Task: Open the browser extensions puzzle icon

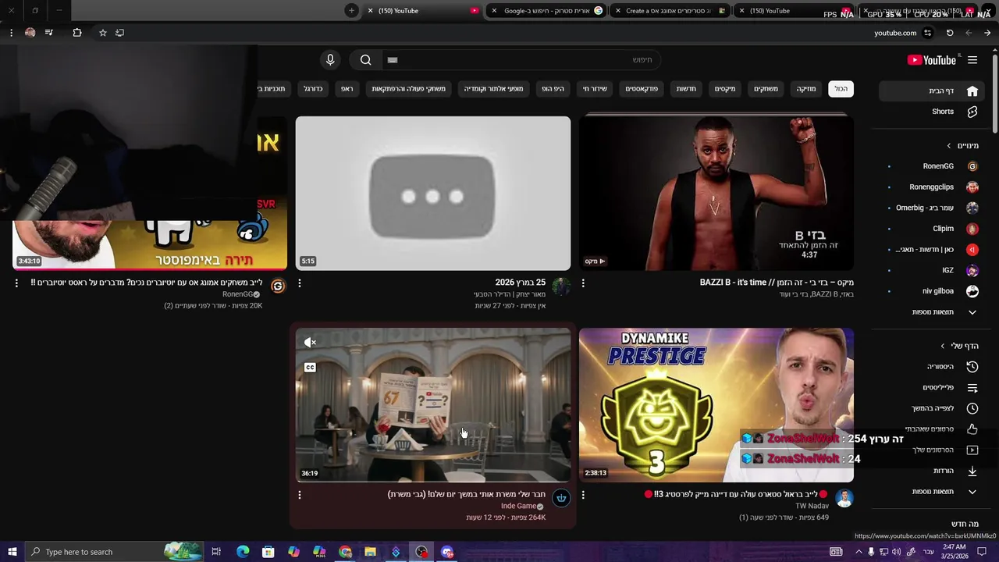Action: 76,33
